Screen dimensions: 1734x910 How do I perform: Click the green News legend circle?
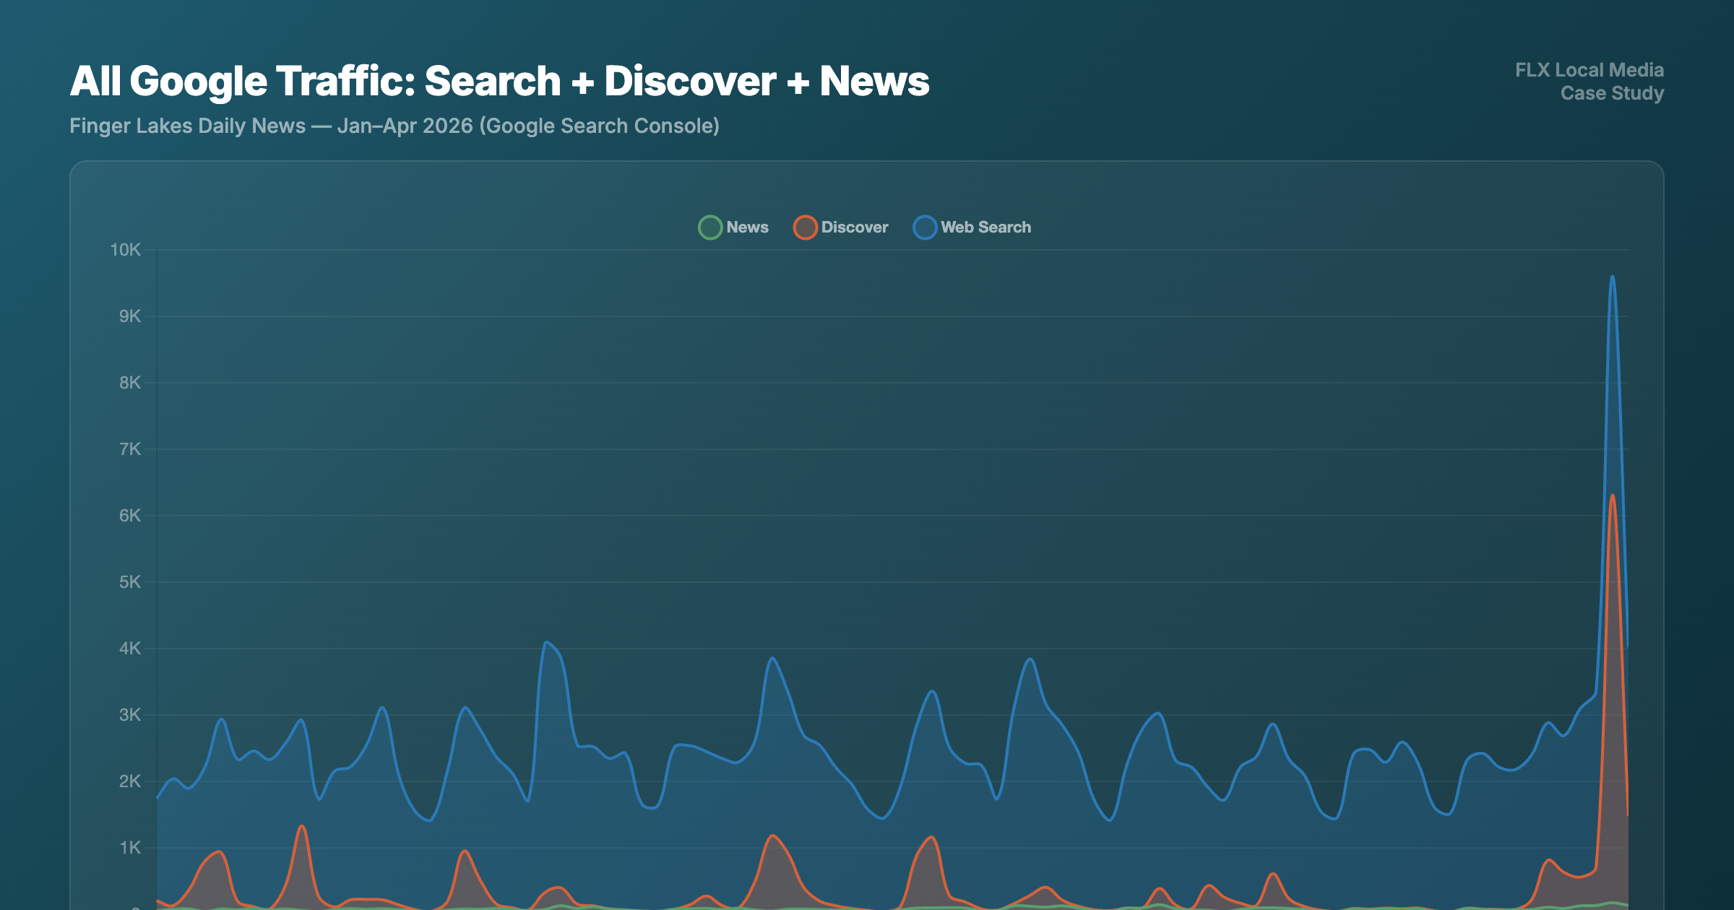click(710, 227)
